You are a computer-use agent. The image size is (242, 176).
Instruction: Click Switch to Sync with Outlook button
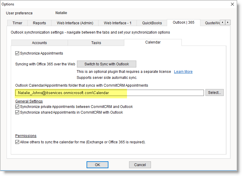[x=106, y=64]
